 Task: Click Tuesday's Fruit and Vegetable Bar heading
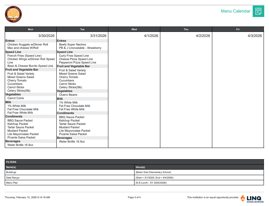[x=73, y=66]
